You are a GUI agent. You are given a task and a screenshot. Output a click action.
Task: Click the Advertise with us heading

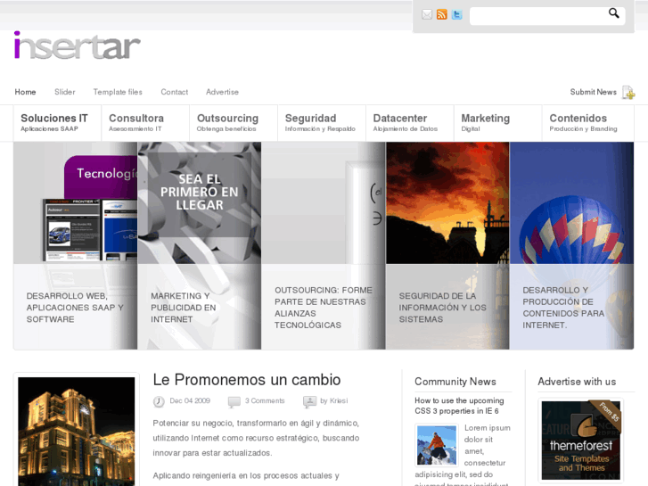tap(577, 382)
